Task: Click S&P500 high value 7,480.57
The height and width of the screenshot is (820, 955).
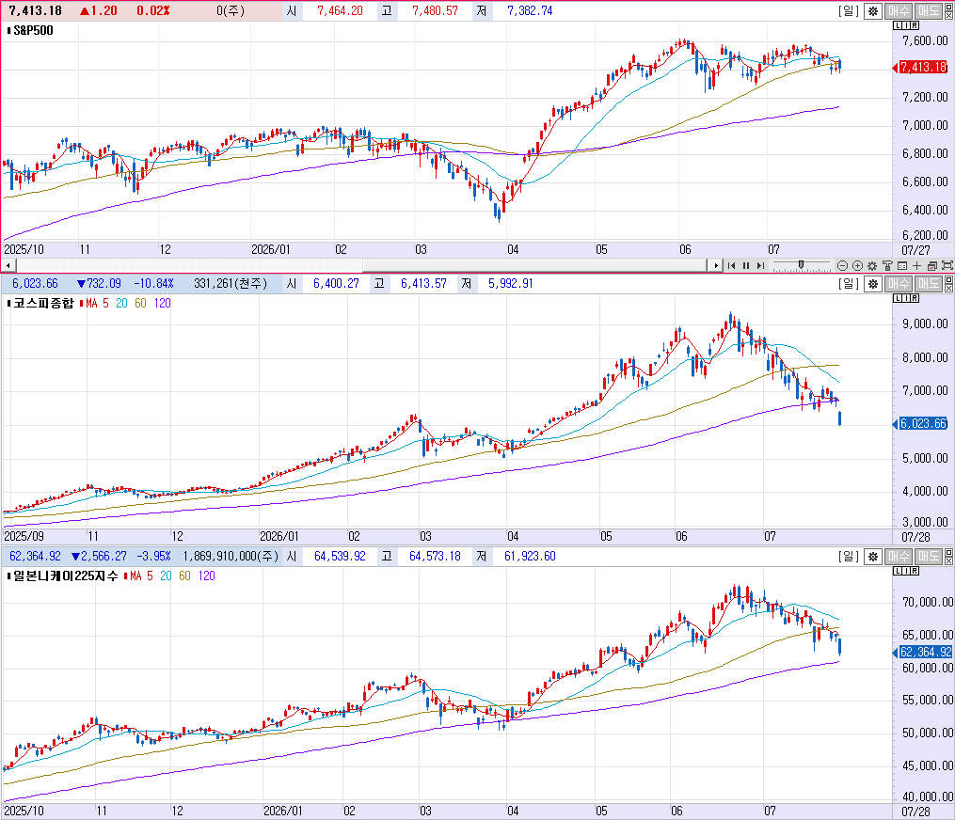Action: click(435, 11)
